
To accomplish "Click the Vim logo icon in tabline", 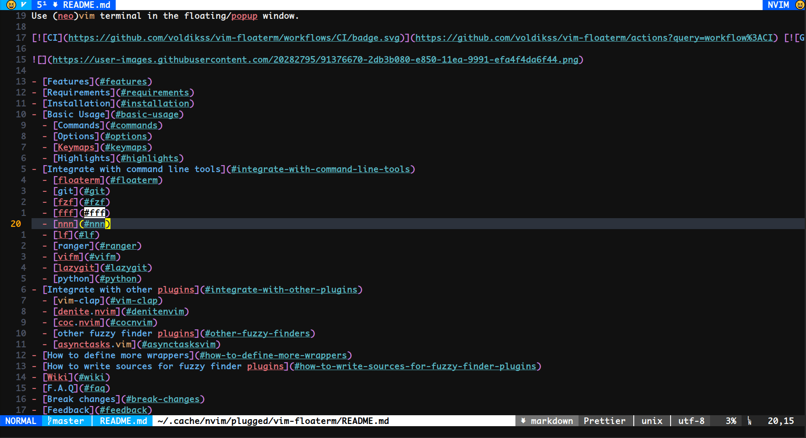I will (24, 5).
